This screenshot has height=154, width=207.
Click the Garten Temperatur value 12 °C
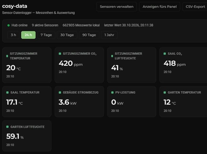pos(170,102)
